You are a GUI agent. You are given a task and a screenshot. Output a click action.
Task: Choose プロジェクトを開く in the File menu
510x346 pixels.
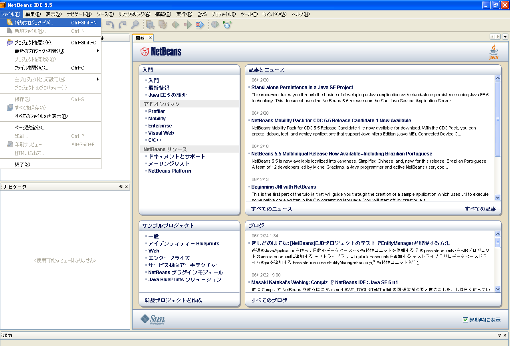click(34, 43)
